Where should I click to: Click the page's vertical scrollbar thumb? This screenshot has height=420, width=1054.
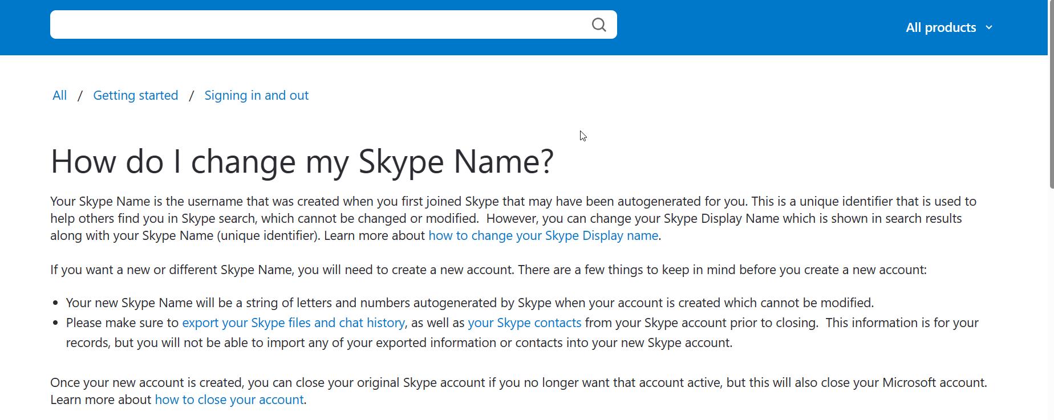click(1051, 94)
